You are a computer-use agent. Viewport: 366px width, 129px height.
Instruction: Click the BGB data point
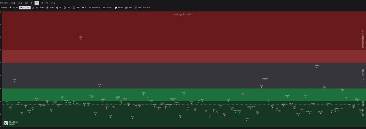click(x=95, y=114)
